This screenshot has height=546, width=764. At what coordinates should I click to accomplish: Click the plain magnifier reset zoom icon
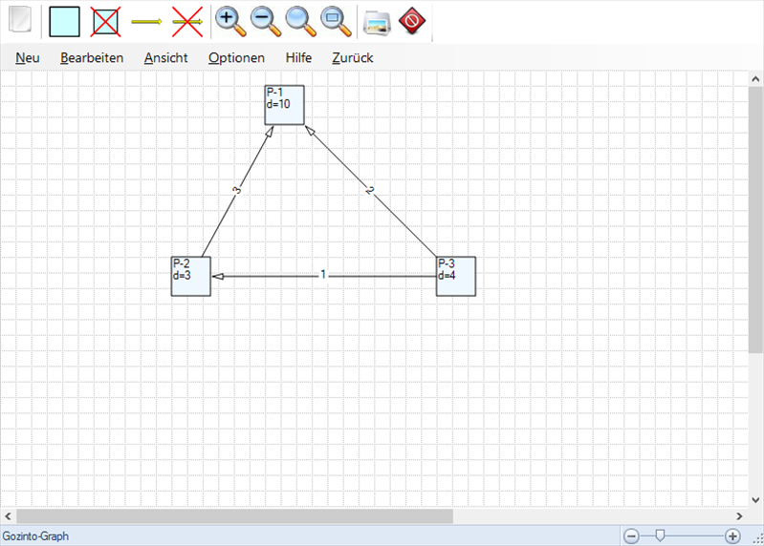pyautogui.click(x=300, y=20)
